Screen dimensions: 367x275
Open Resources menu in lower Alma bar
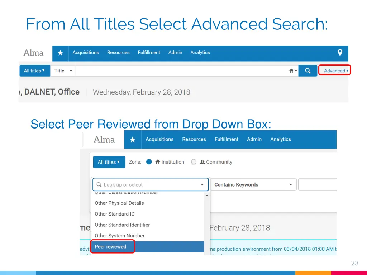click(194, 139)
